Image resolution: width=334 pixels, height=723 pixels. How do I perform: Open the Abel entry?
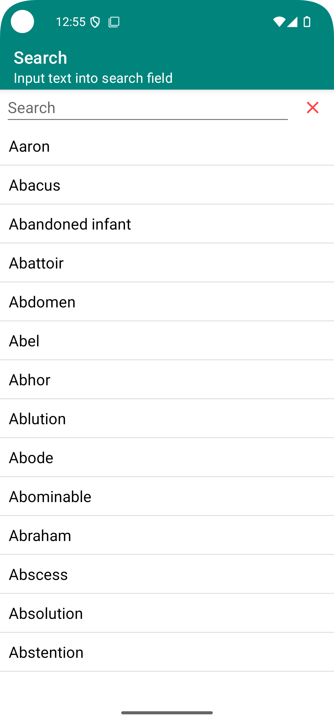(167, 341)
